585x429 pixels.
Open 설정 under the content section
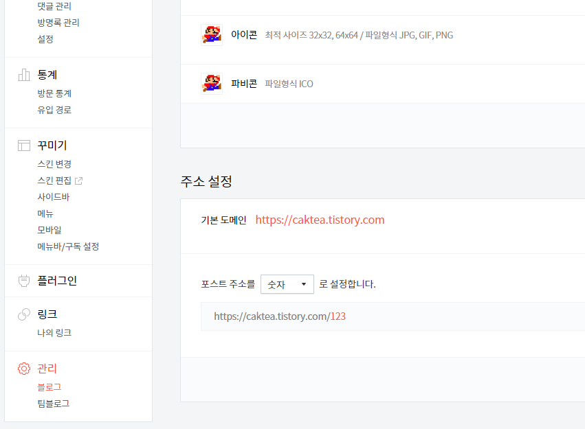pyautogui.click(x=45, y=39)
